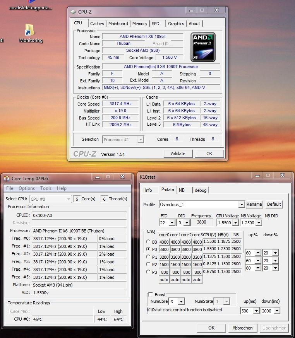The width and height of the screenshot is (295, 338).
Task: Click the Rename profile button
Action: tap(254, 204)
